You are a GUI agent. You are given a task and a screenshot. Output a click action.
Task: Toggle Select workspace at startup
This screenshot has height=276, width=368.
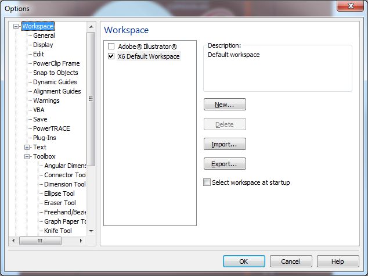click(207, 182)
